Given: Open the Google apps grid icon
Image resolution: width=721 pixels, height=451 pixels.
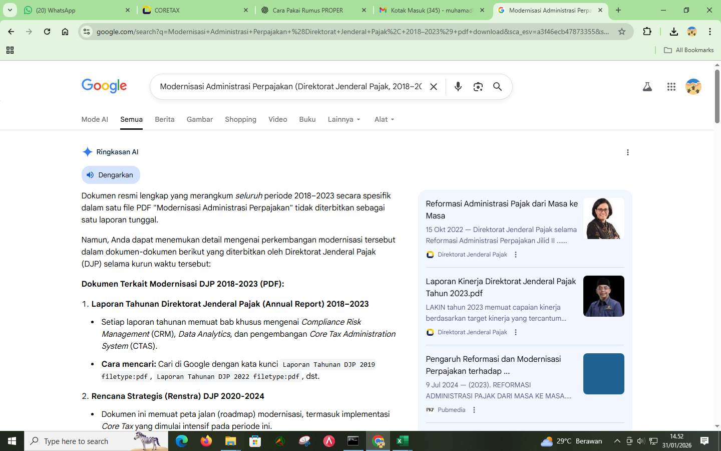Looking at the screenshot, I should point(671,87).
